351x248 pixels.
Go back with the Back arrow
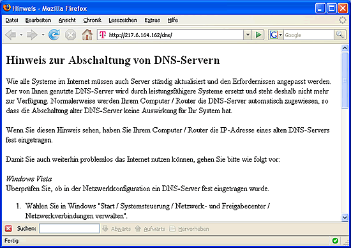point(10,35)
